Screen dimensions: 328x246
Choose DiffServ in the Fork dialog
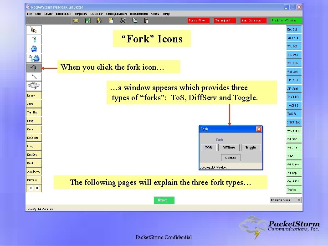coord(229,148)
